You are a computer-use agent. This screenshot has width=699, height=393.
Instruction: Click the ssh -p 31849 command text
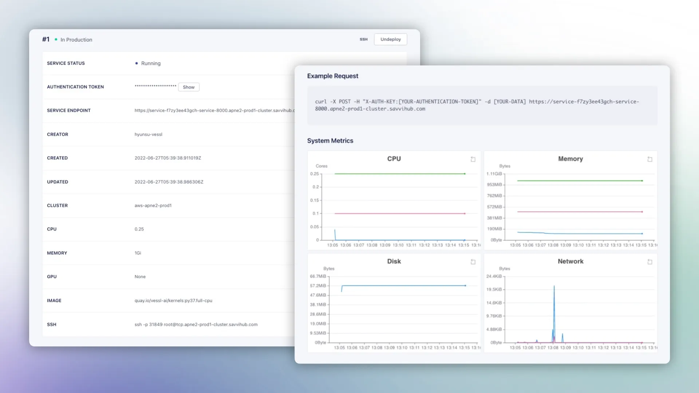pos(196,325)
